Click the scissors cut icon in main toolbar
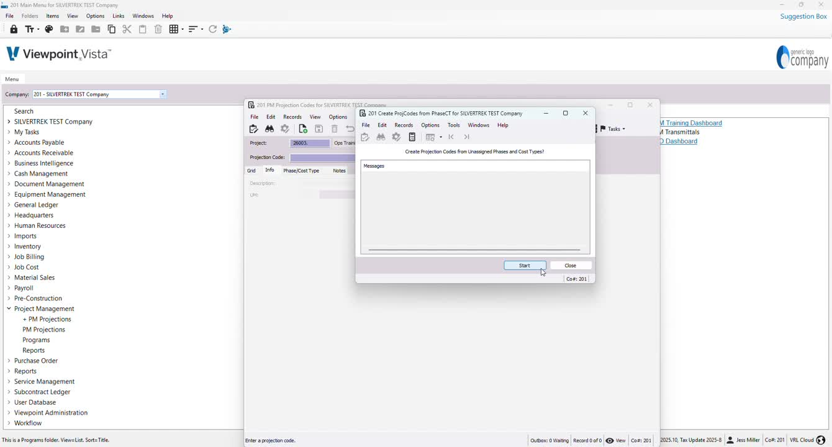This screenshot has height=447, width=832. [127, 29]
